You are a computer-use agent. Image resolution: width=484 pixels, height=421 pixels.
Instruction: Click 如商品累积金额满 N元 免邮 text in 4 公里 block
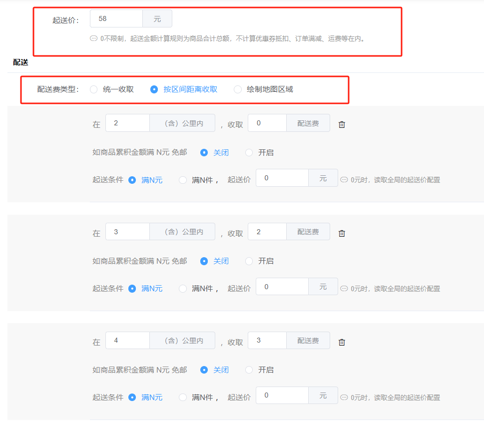[x=140, y=370]
